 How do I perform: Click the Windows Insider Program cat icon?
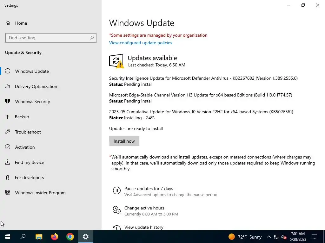click(8, 193)
